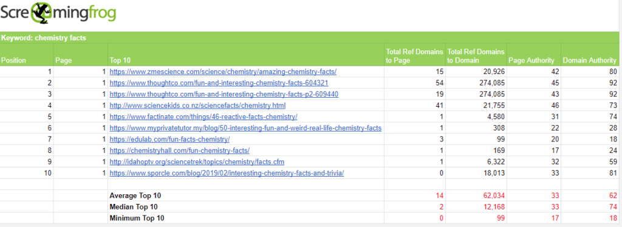Open the factinate 46 reactive facts link
The width and height of the screenshot is (622, 227).
coord(203,117)
